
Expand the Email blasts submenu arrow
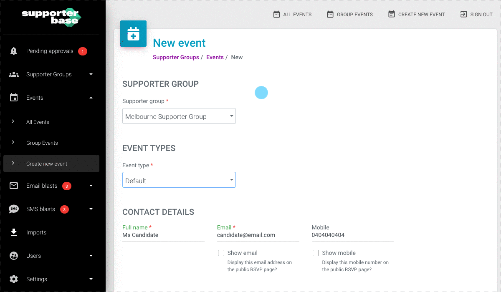(x=91, y=186)
